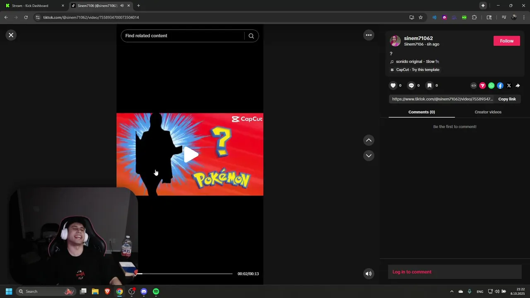Close the Sinem7106 TikTok browser tab
The width and height of the screenshot is (530, 298).
tap(129, 6)
